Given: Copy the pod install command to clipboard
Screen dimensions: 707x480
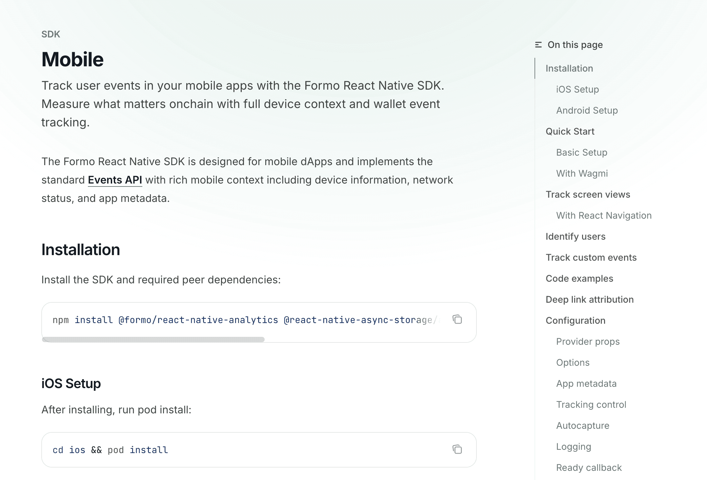Looking at the screenshot, I should tap(457, 449).
